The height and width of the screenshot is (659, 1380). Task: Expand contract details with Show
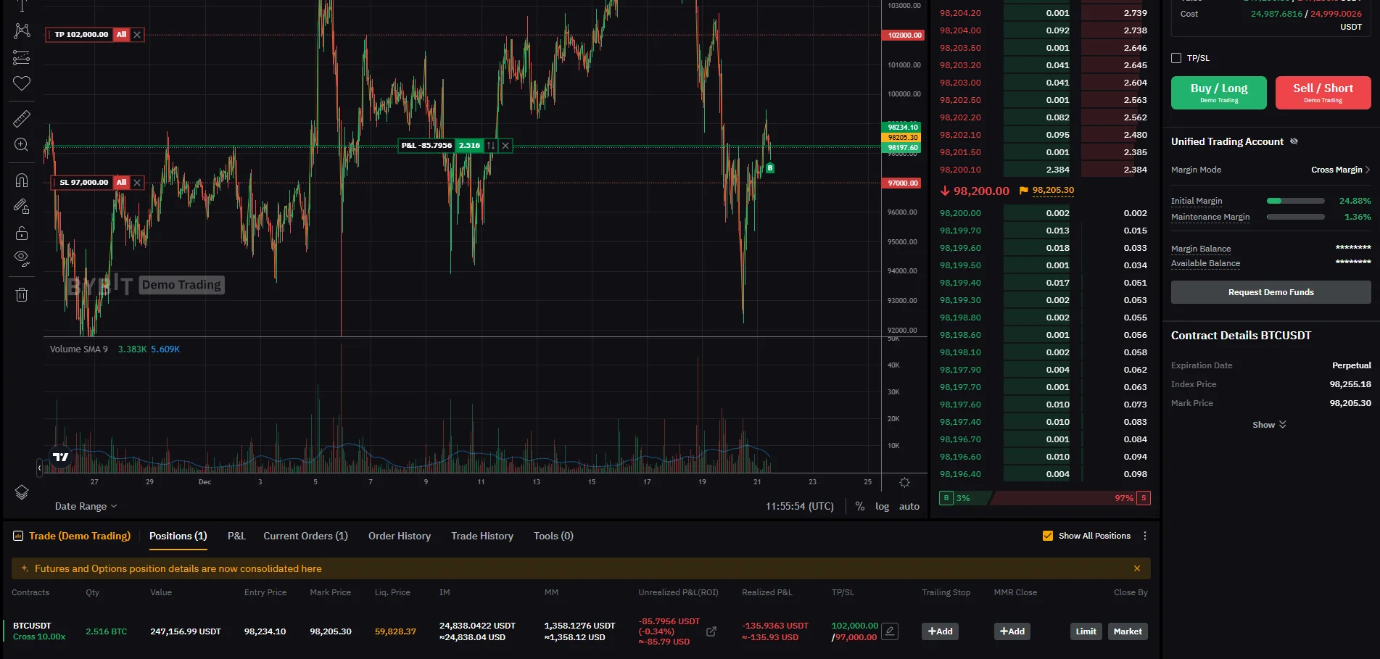[1269, 425]
